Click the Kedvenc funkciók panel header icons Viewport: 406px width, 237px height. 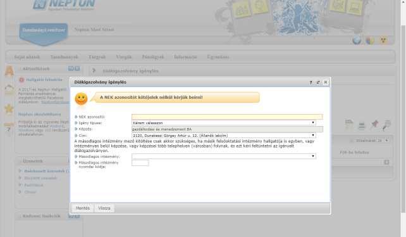coord(74,216)
